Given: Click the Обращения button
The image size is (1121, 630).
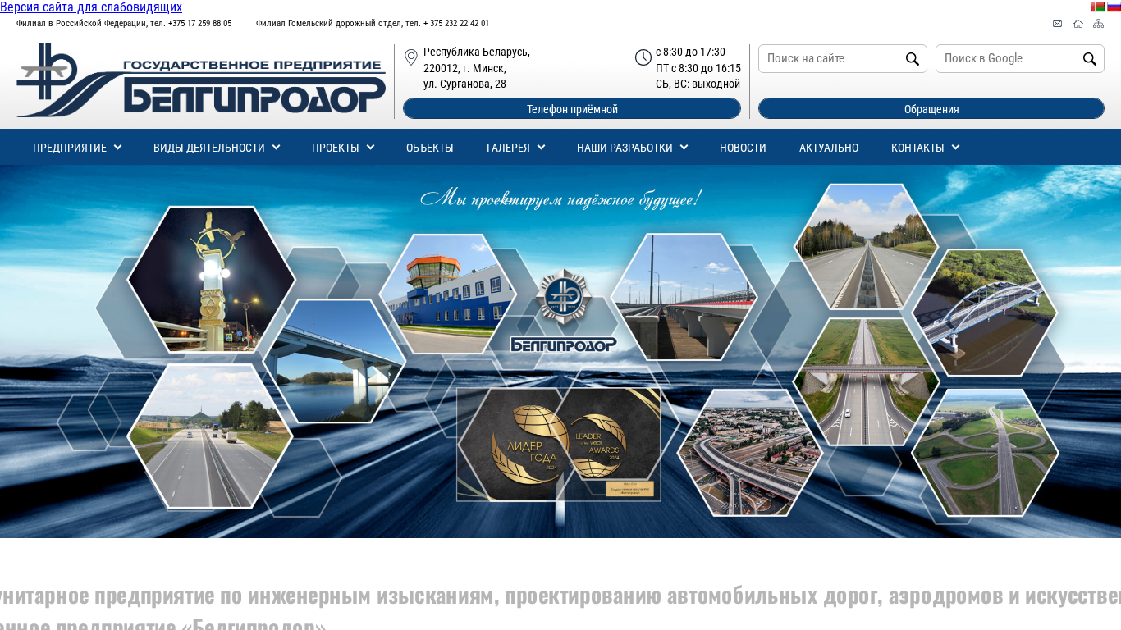Looking at the screenshot, I should point(931,108).
